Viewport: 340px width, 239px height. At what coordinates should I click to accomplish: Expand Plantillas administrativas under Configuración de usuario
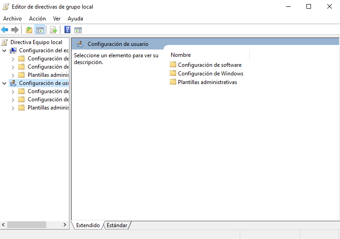point(13,108)
